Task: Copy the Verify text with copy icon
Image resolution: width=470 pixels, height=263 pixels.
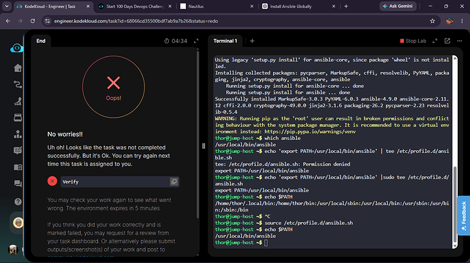Action: [x=174, y=181]
